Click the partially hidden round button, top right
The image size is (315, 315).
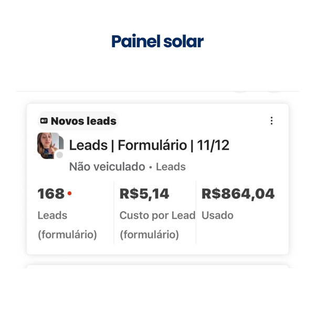274,92
